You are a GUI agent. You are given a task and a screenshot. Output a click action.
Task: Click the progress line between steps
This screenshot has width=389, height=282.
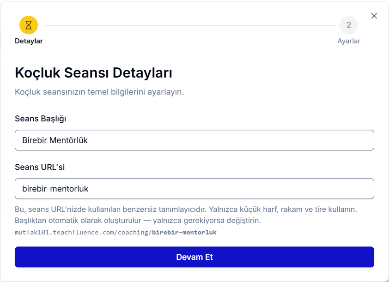[189, 25]
